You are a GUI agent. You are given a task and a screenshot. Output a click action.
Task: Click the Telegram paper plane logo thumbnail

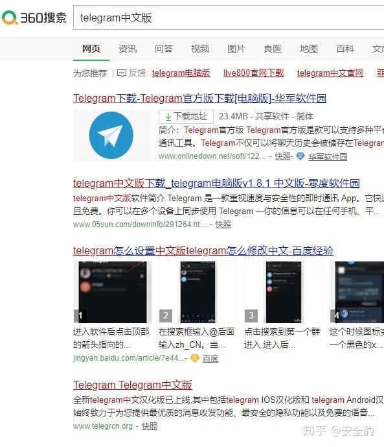pos(112,136)
